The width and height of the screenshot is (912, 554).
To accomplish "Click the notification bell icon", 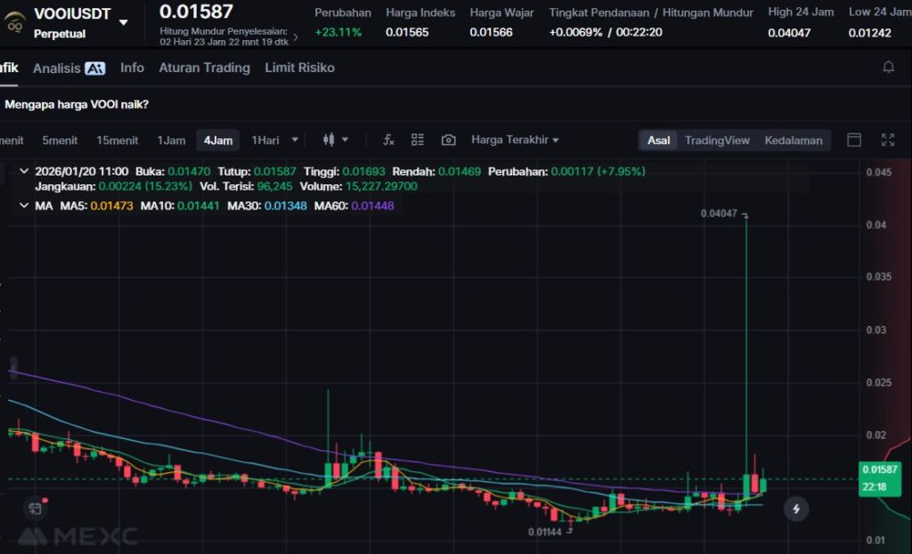I will pos(888,68).
